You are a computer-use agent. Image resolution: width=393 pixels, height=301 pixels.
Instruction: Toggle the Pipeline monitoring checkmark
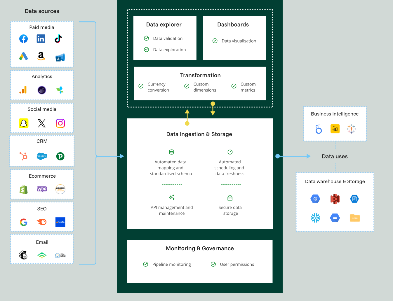145,264
